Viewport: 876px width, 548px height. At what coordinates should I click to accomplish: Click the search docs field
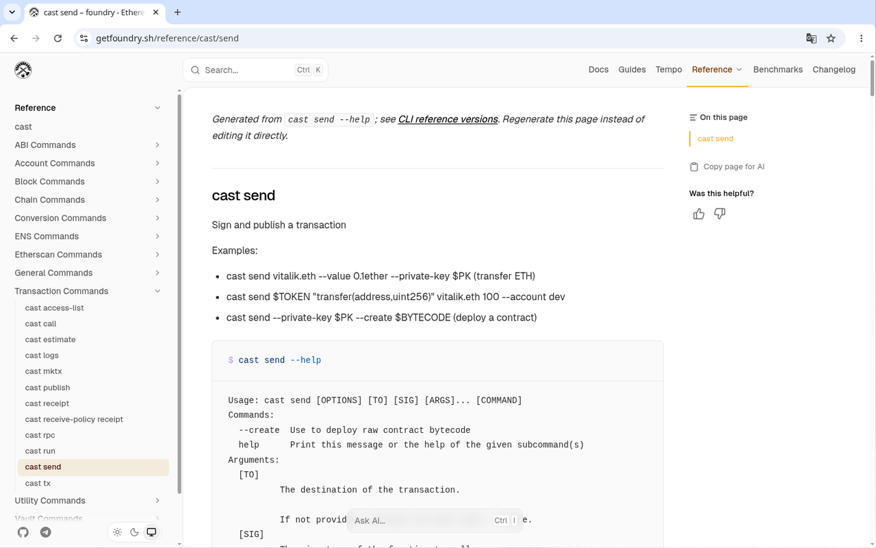pos(255,70)
